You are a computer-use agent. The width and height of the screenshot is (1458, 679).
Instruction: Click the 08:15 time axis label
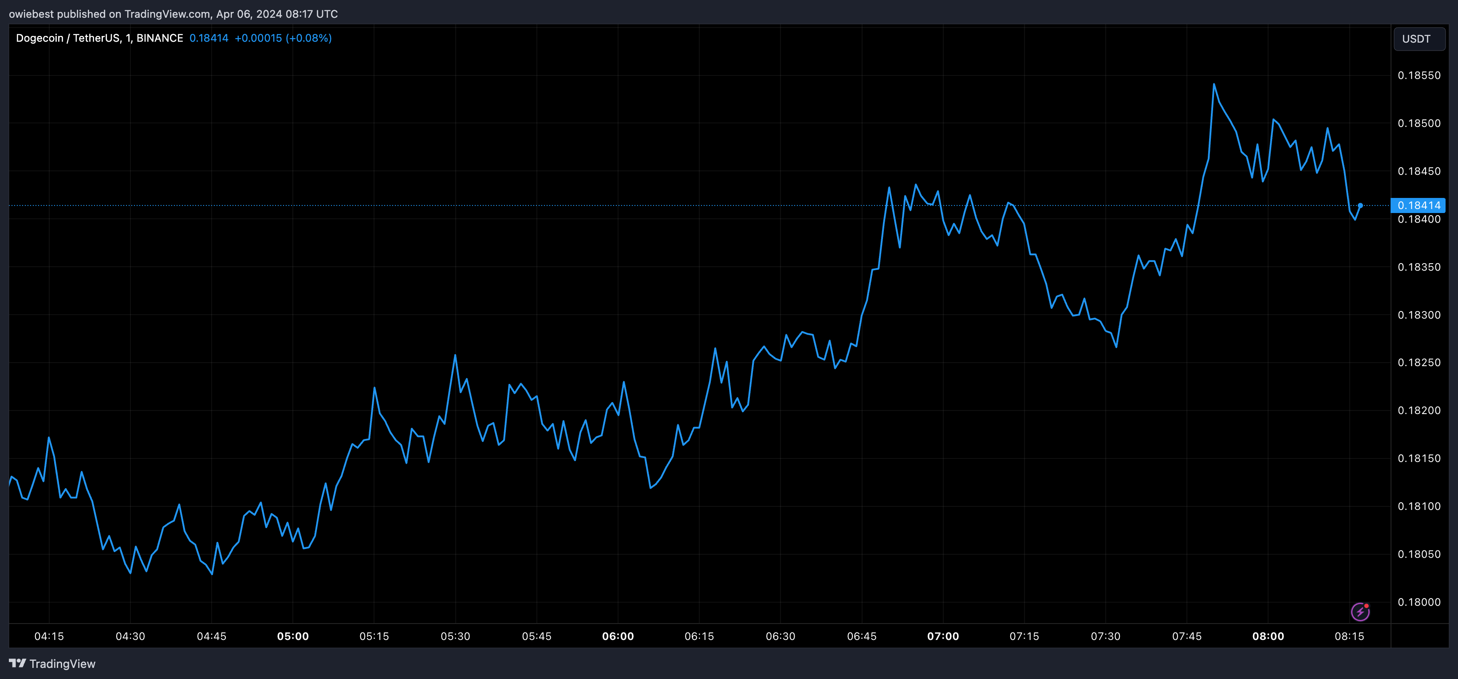click(1349, 636)
